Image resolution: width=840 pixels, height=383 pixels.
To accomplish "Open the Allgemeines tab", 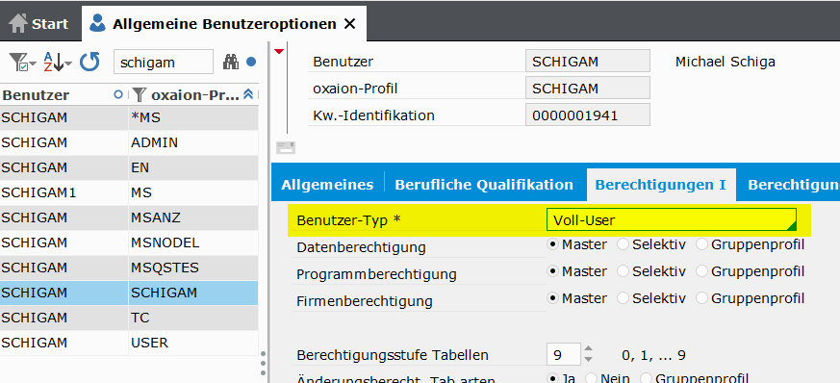I will (327, 185).
